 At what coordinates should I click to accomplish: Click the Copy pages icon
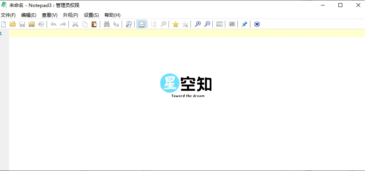85,24
